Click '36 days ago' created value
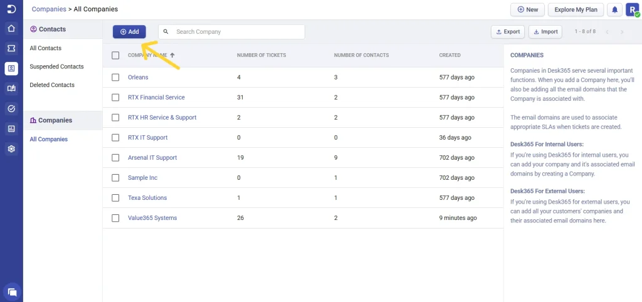Viewport: 642px width, 302px height. tap(455, 137)
